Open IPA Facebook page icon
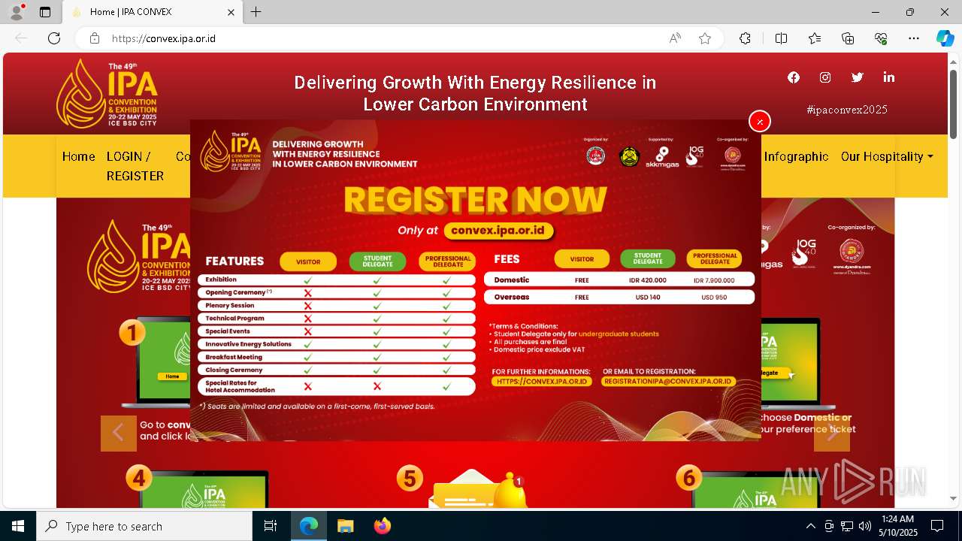The width and height of the screenshot is (962, 541). click(x=794, y=77)
